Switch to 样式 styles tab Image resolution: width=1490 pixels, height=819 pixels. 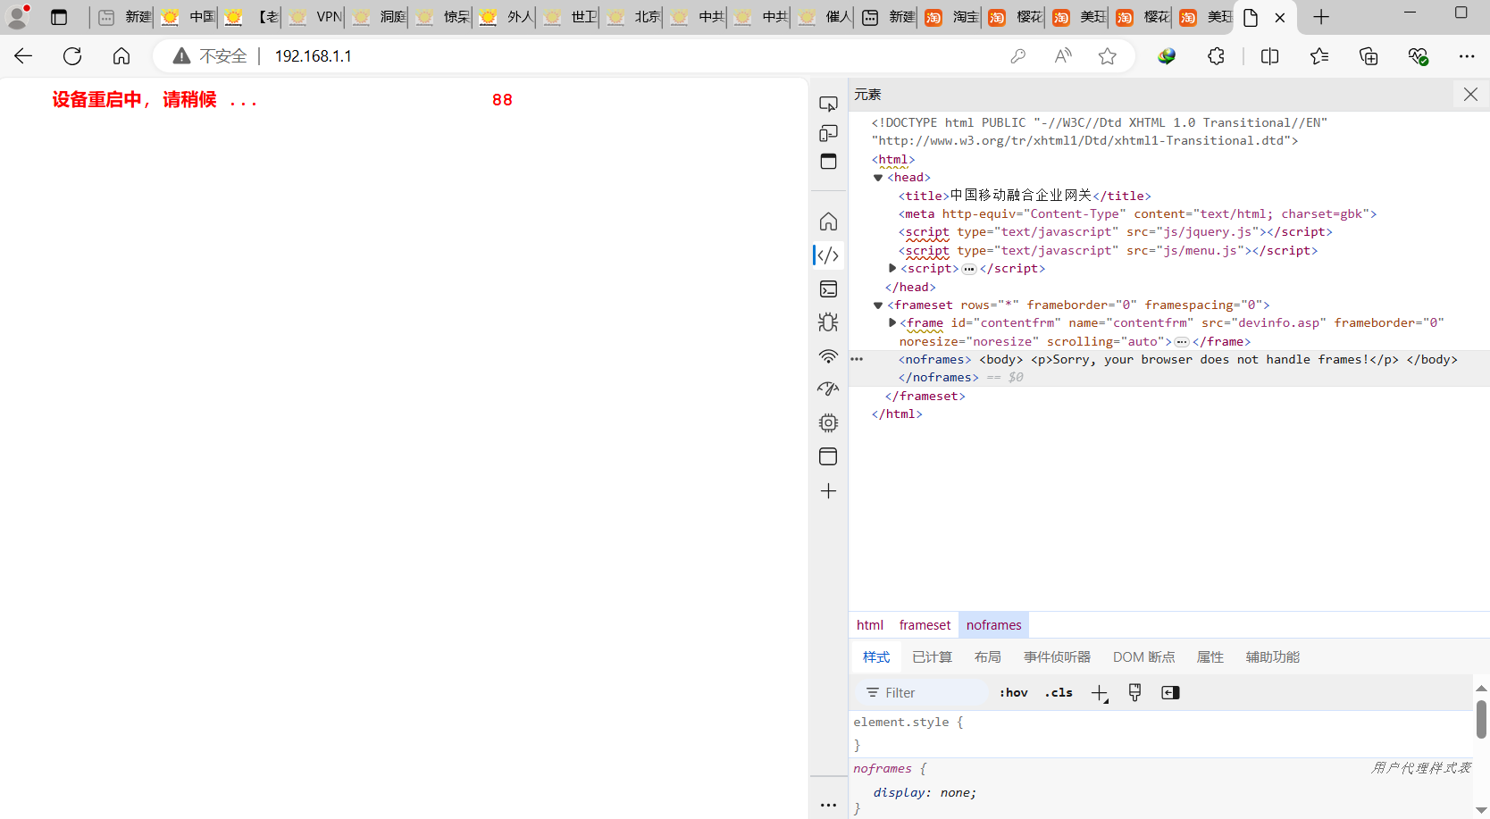[876, 657]
